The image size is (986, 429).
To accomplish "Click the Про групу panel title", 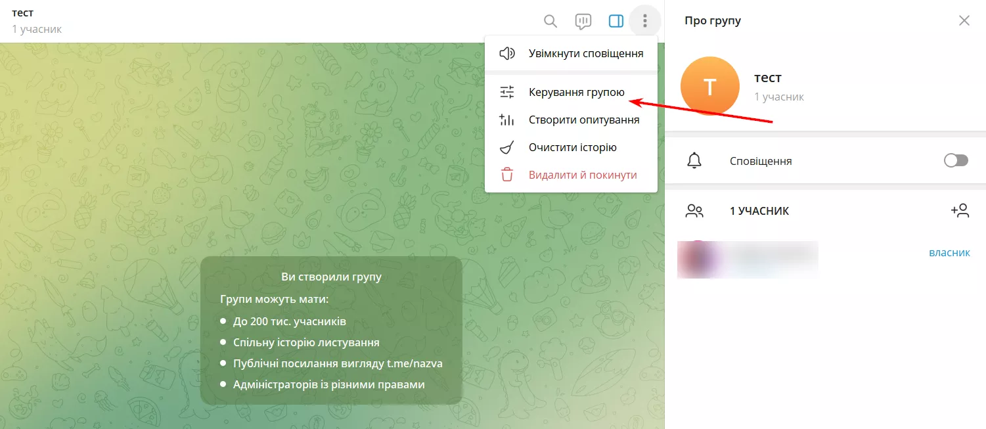I will 713,20.
